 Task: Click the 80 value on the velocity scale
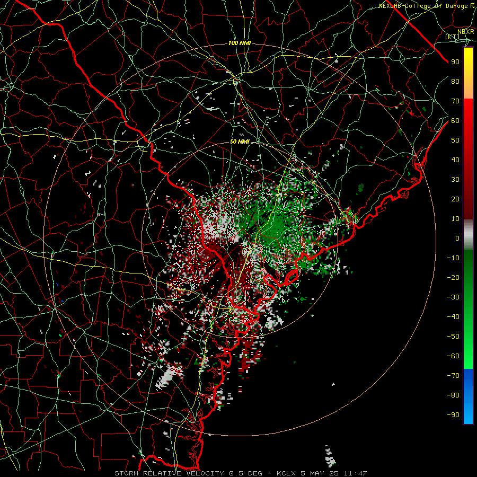coord(455,82)
